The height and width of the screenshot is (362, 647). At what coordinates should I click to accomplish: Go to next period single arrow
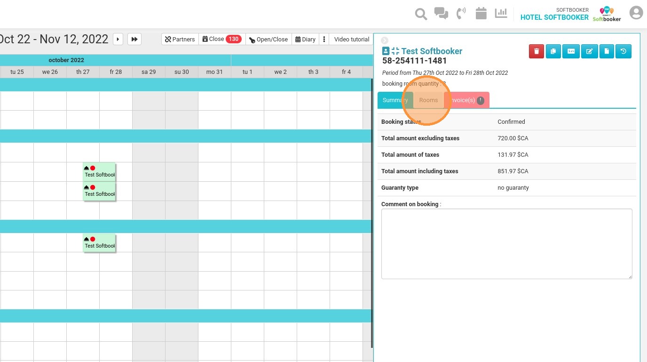point(118,39)
